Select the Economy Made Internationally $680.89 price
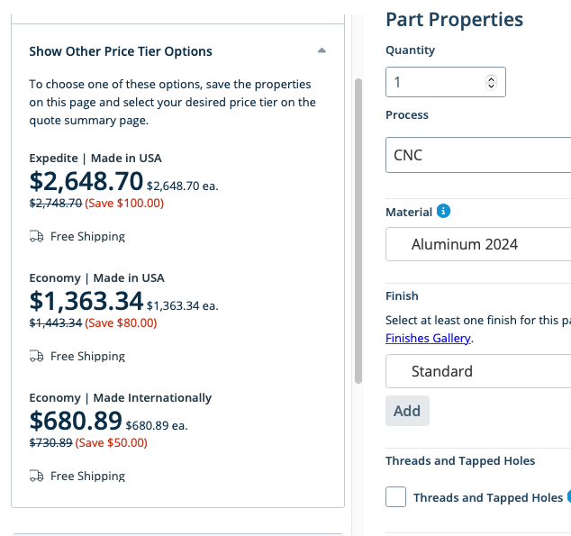This screenshot has width=571, height=536. coord(76,421)
